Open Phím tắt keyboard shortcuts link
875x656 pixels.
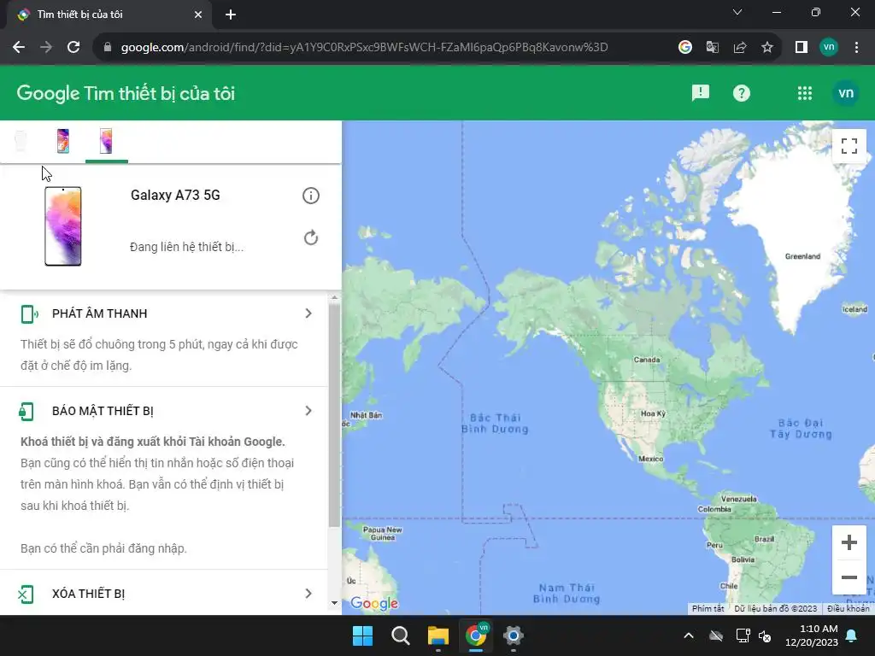(x=708, y=608)
